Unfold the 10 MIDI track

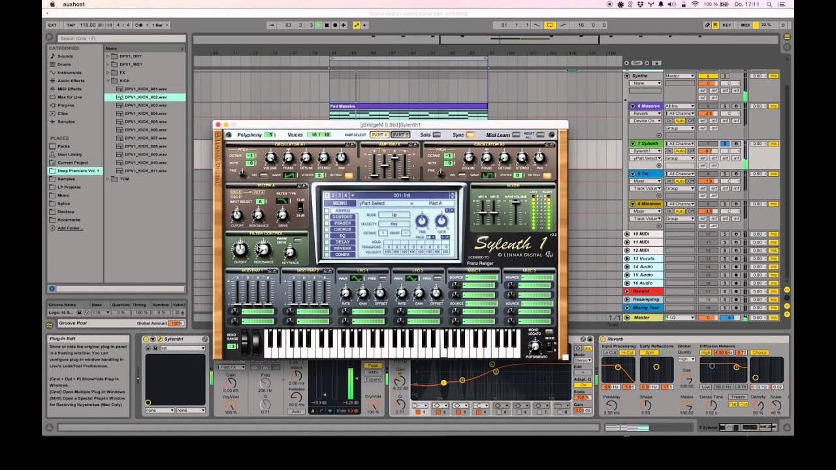point(627,234)
